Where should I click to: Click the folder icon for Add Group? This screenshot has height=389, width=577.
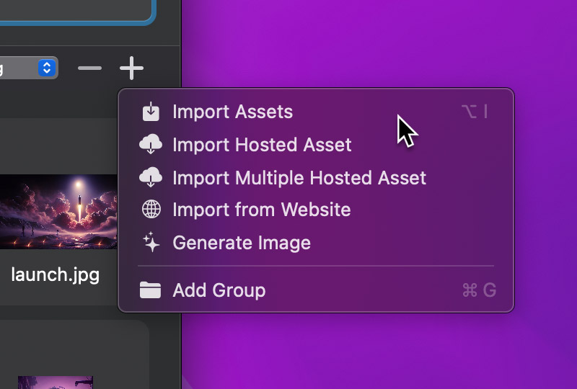pos(151,290)
